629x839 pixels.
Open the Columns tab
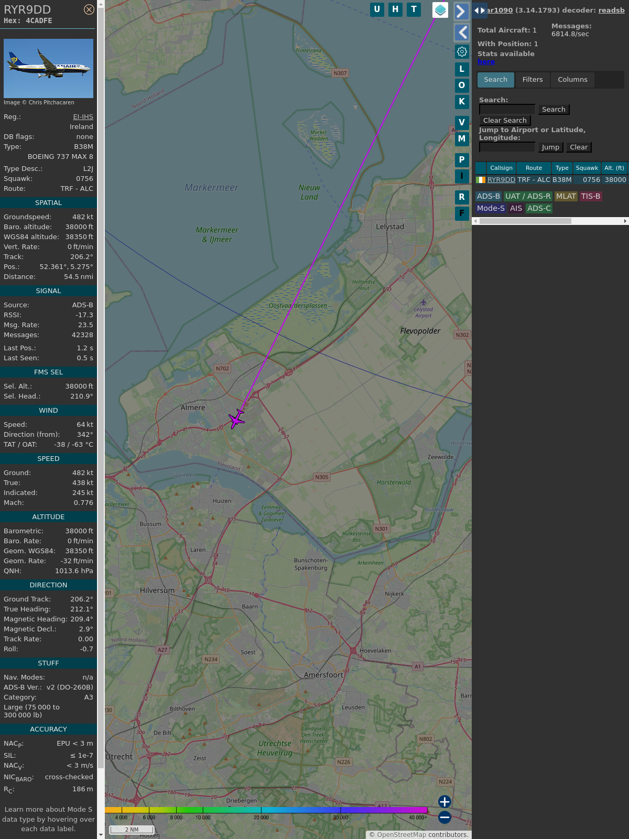[x=572, y=80]
